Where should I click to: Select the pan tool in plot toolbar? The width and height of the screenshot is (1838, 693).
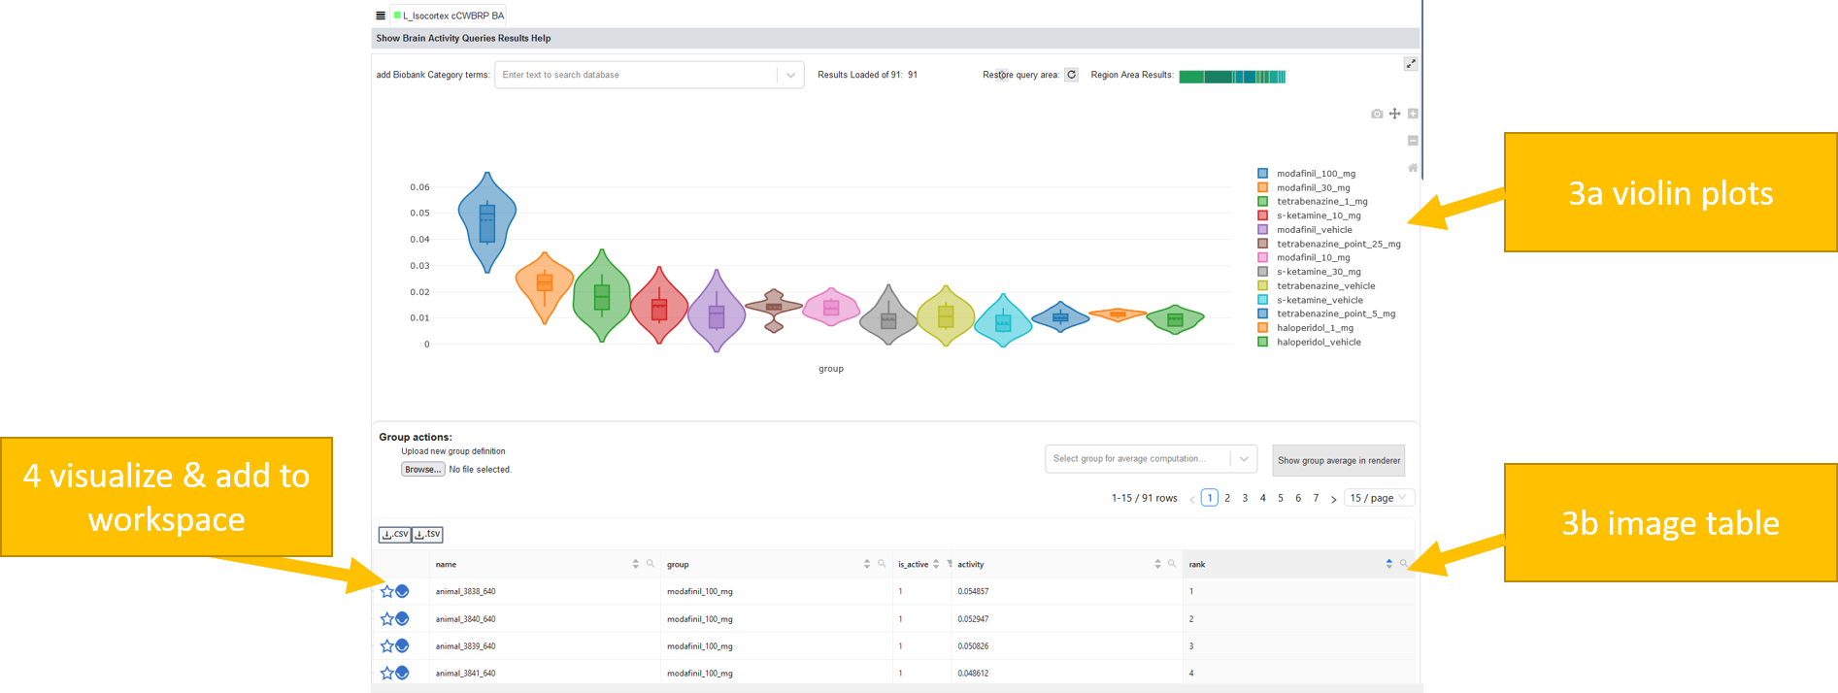click(1394, 114)
